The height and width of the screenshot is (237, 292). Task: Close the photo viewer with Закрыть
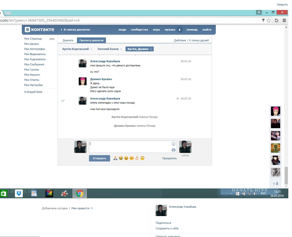pos(282,4)
